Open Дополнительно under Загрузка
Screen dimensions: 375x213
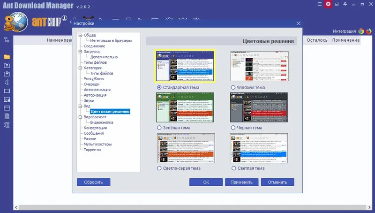pyautogui.click(x=104, y=57)
